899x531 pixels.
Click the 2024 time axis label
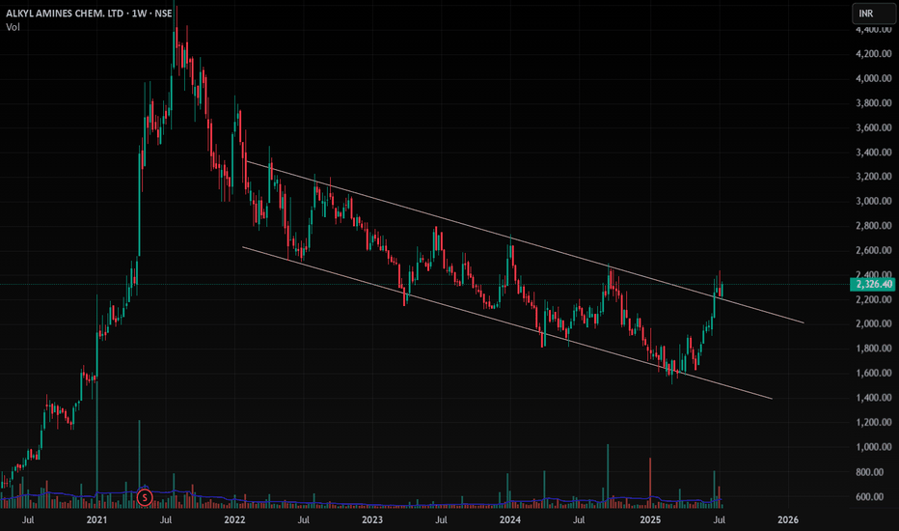(509, 520)
